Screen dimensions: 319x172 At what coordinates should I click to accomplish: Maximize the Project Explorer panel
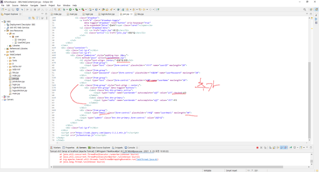(x=46, y=14)
